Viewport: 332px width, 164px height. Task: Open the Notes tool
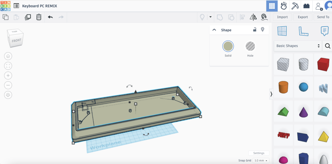coord(324,31)
